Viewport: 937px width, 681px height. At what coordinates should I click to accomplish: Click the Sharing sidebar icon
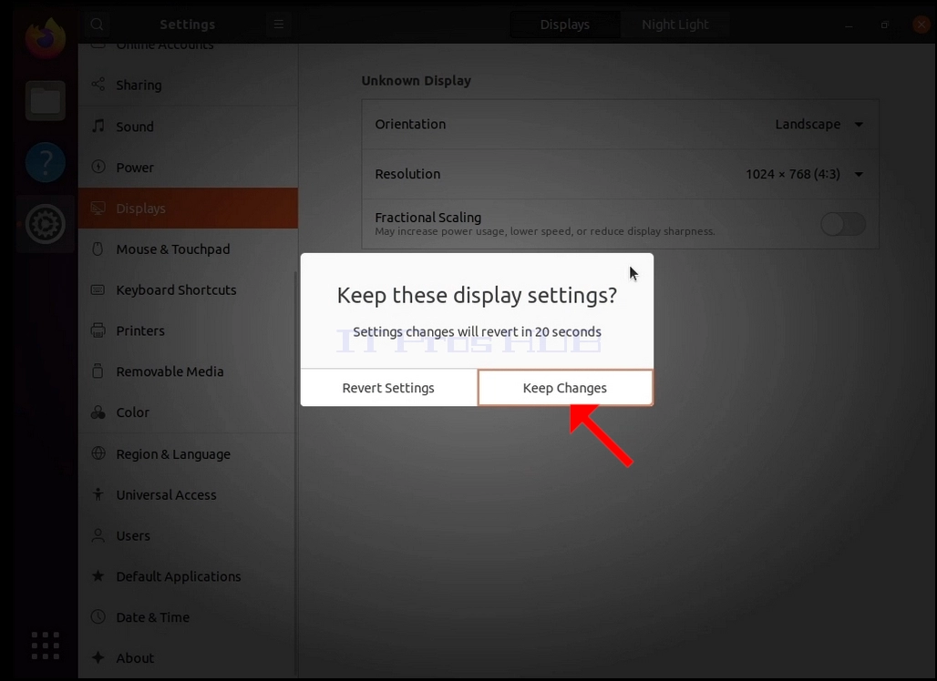[x=98, y=84]
